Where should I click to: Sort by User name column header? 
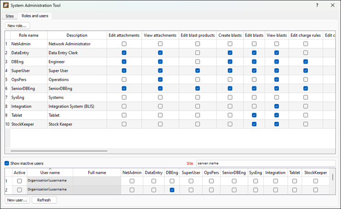[50, 173]
